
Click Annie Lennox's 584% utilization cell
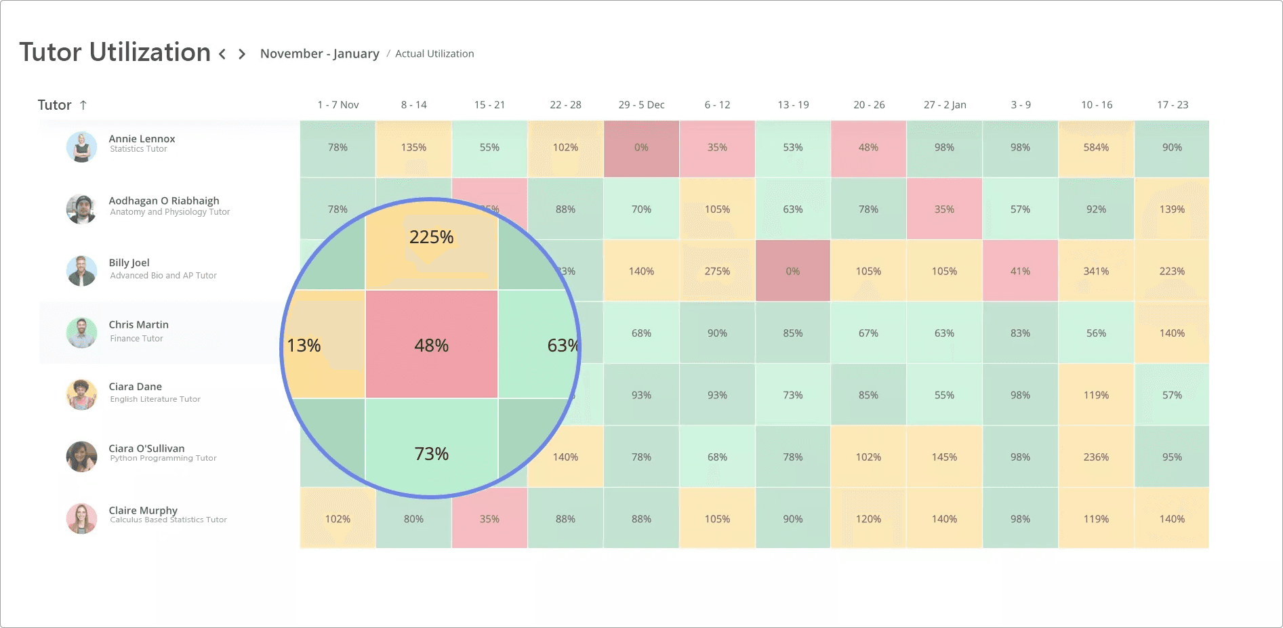(1096, 148)
